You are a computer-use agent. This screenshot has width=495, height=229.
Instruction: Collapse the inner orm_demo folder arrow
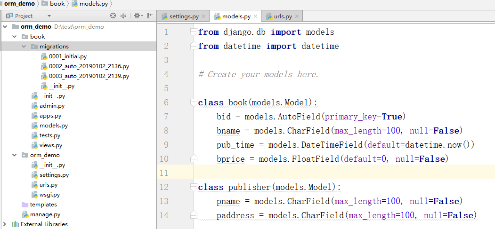pos(14,155)
